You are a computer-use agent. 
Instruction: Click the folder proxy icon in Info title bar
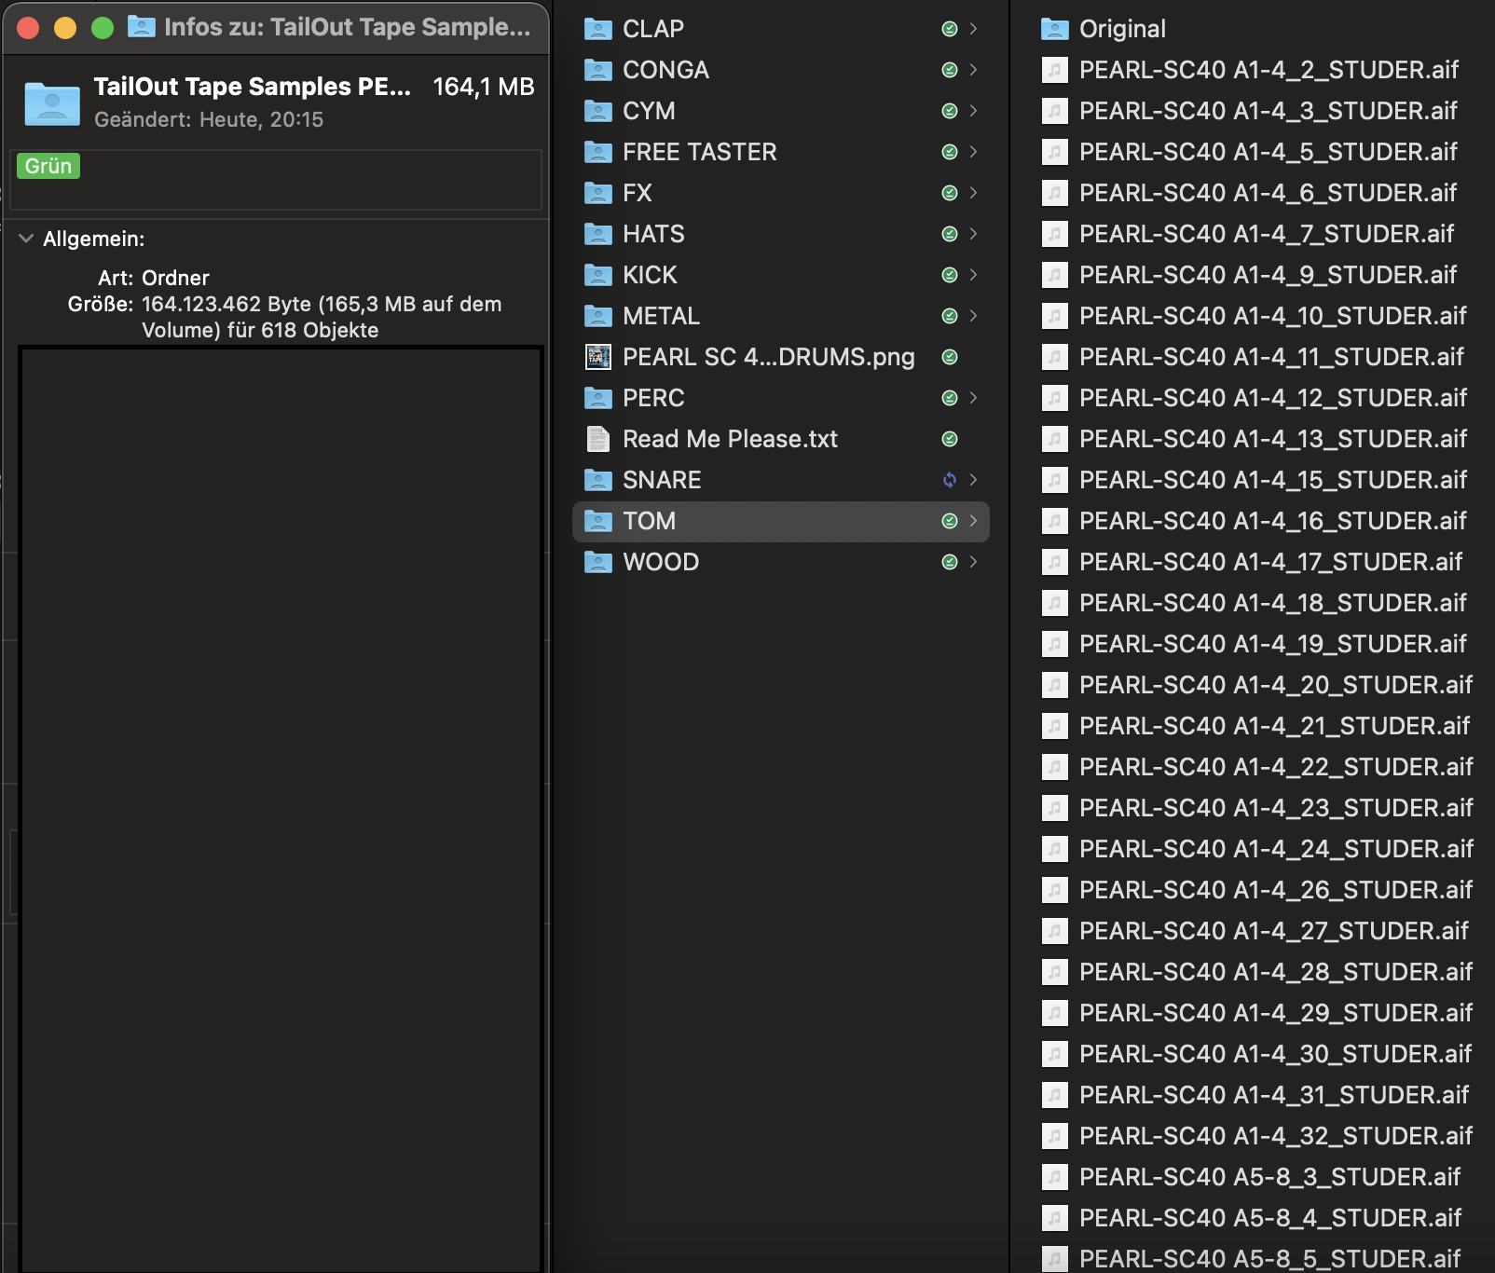pyautogui.click(x=141, y=27)
